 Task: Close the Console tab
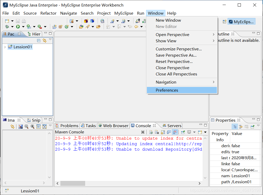click(154, 125)
